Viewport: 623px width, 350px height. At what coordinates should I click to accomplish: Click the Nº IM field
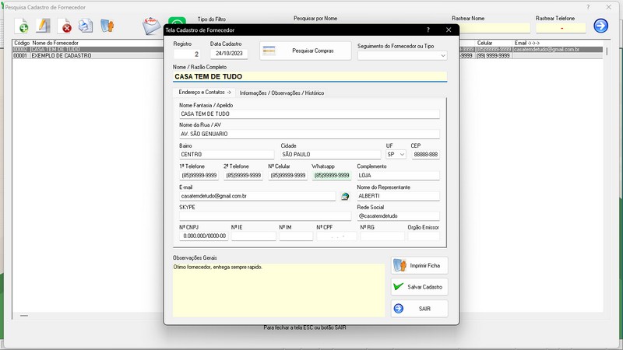pyautogui.click(x=296, y=236)
